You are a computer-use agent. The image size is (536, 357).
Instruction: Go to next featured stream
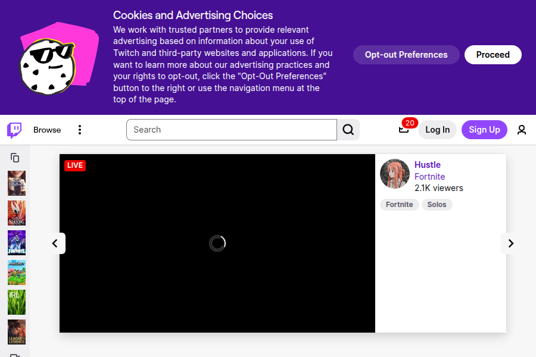(x=511, y=243)
